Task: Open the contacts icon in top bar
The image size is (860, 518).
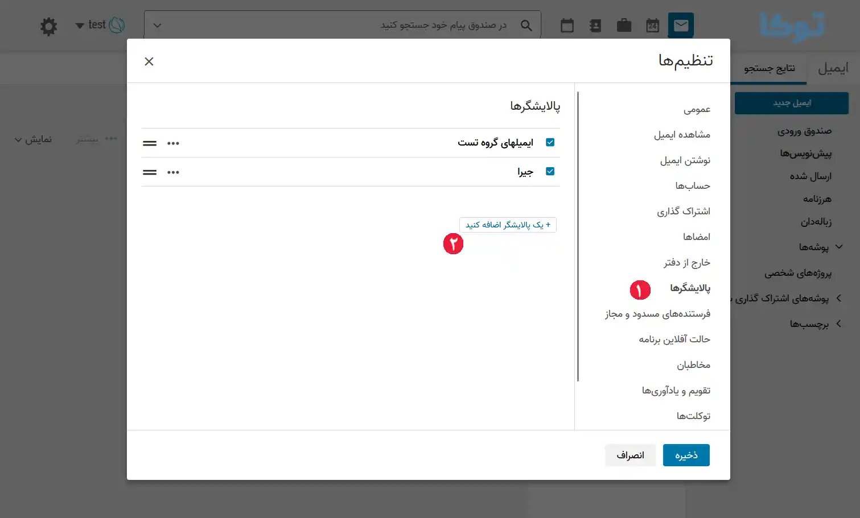Action: pos(595,26)
